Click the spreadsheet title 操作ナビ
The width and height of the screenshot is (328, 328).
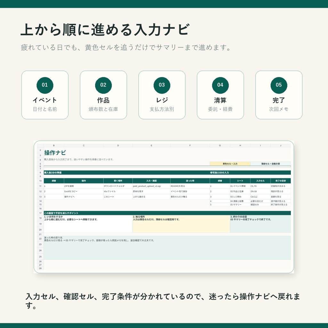click(55, 153)
